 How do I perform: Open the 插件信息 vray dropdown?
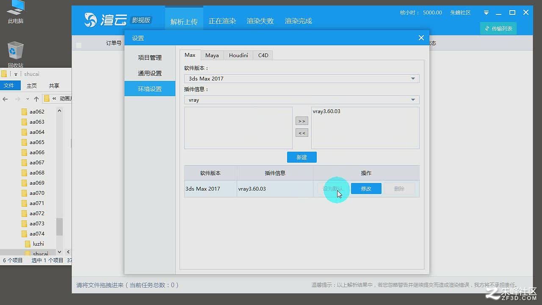pos(301,100)
